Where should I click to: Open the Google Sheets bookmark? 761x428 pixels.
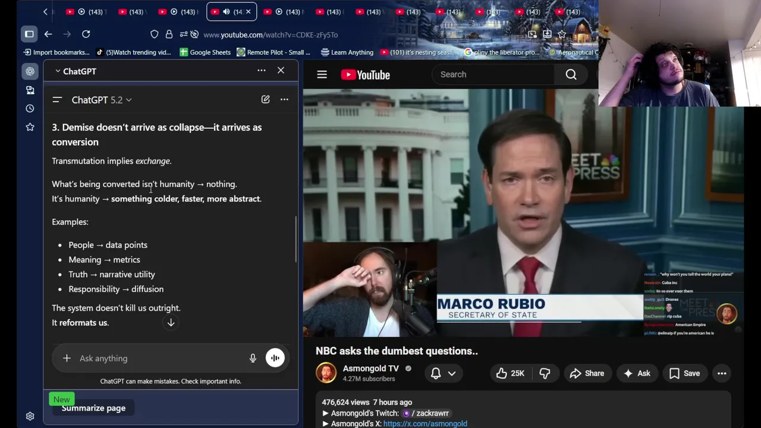tap(205, 52)
